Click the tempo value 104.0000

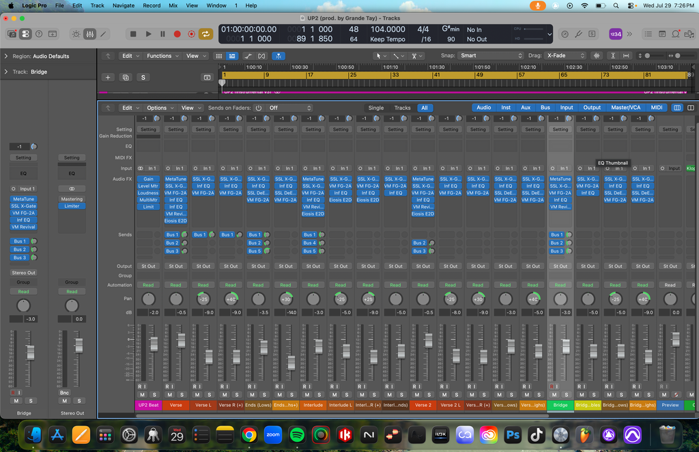coord(388,29)
